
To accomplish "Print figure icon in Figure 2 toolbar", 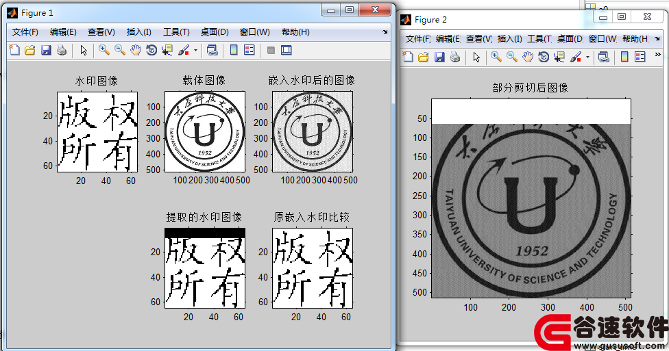I will 455,57.
